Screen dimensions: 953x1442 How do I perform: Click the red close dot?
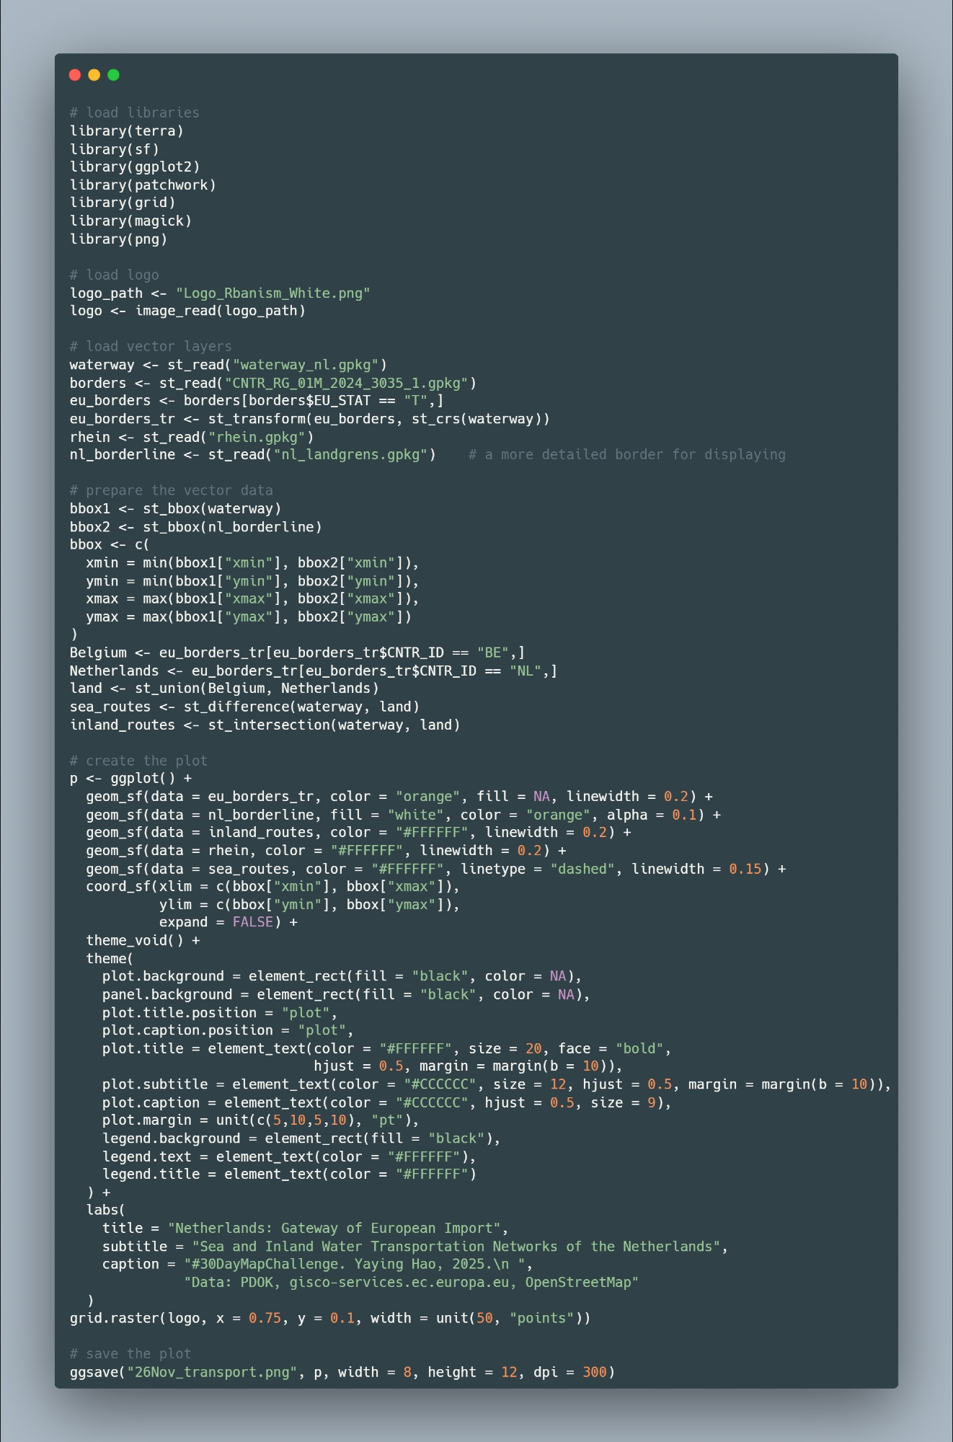tap(74, 75)
